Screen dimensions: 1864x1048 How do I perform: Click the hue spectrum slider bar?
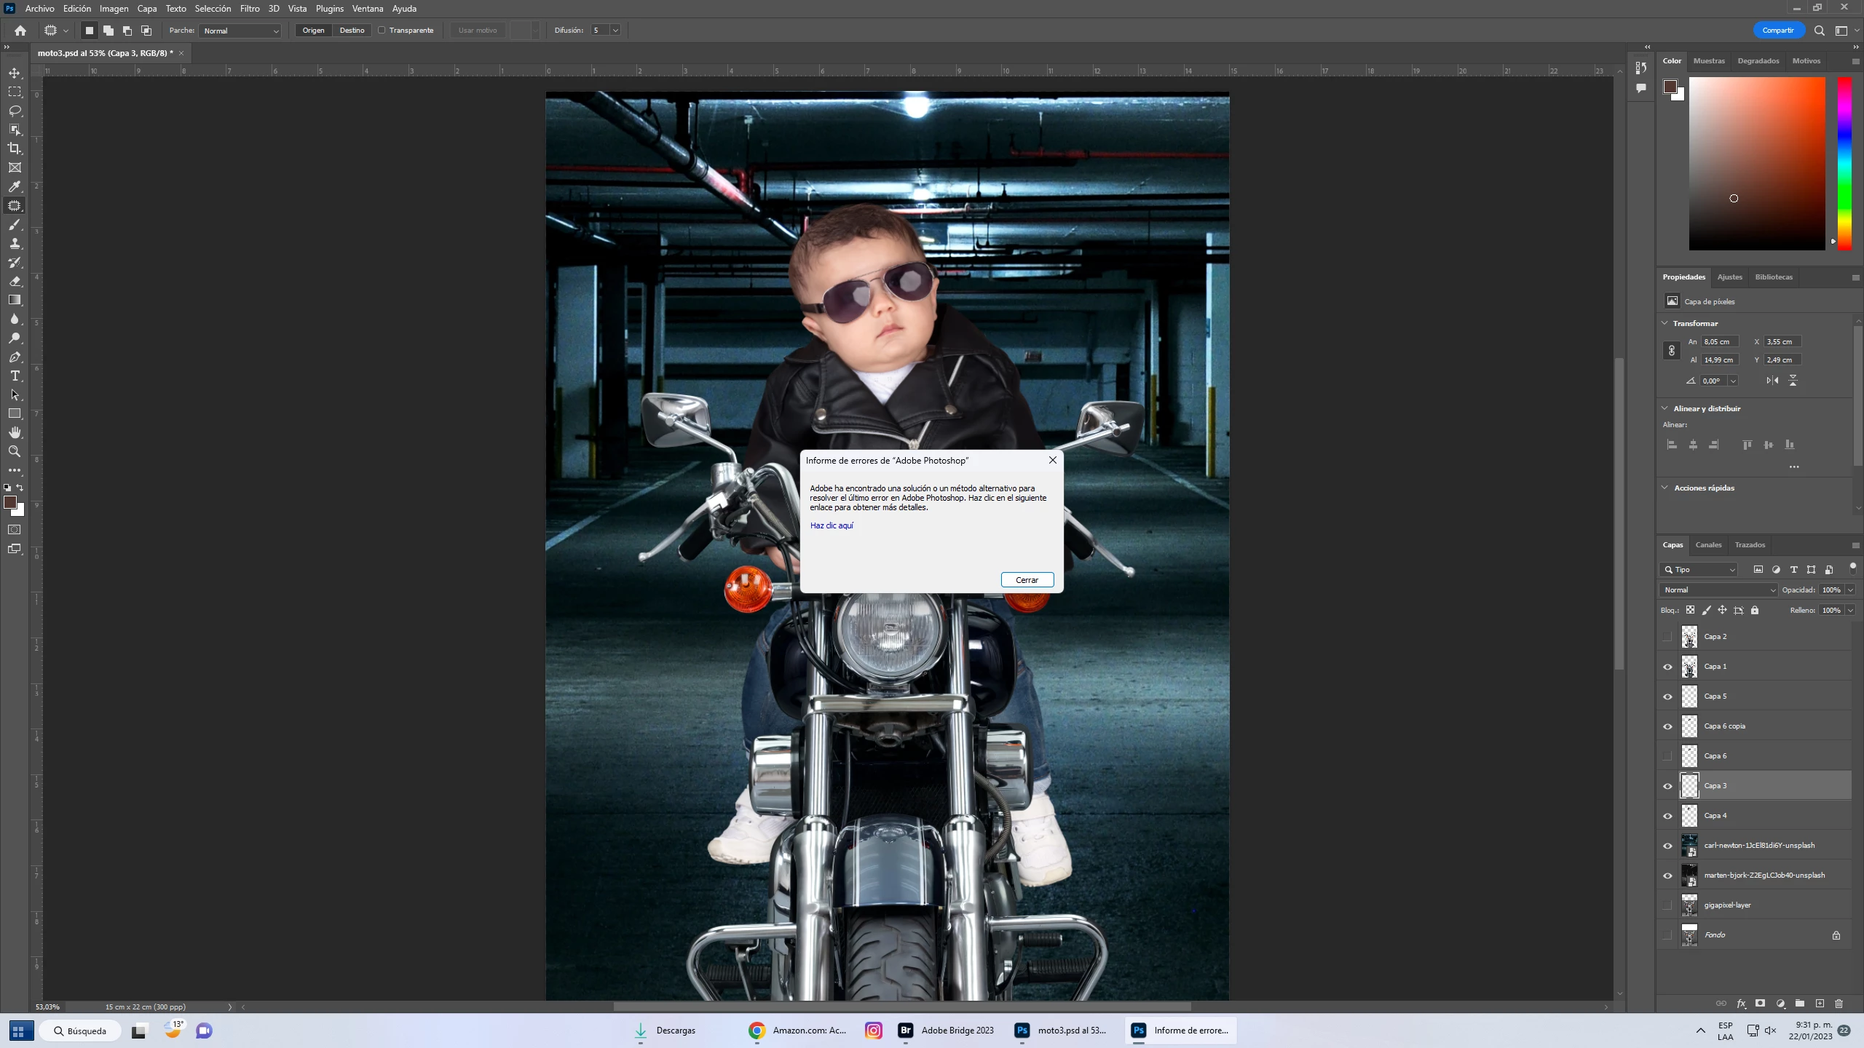pos(1844,164)
